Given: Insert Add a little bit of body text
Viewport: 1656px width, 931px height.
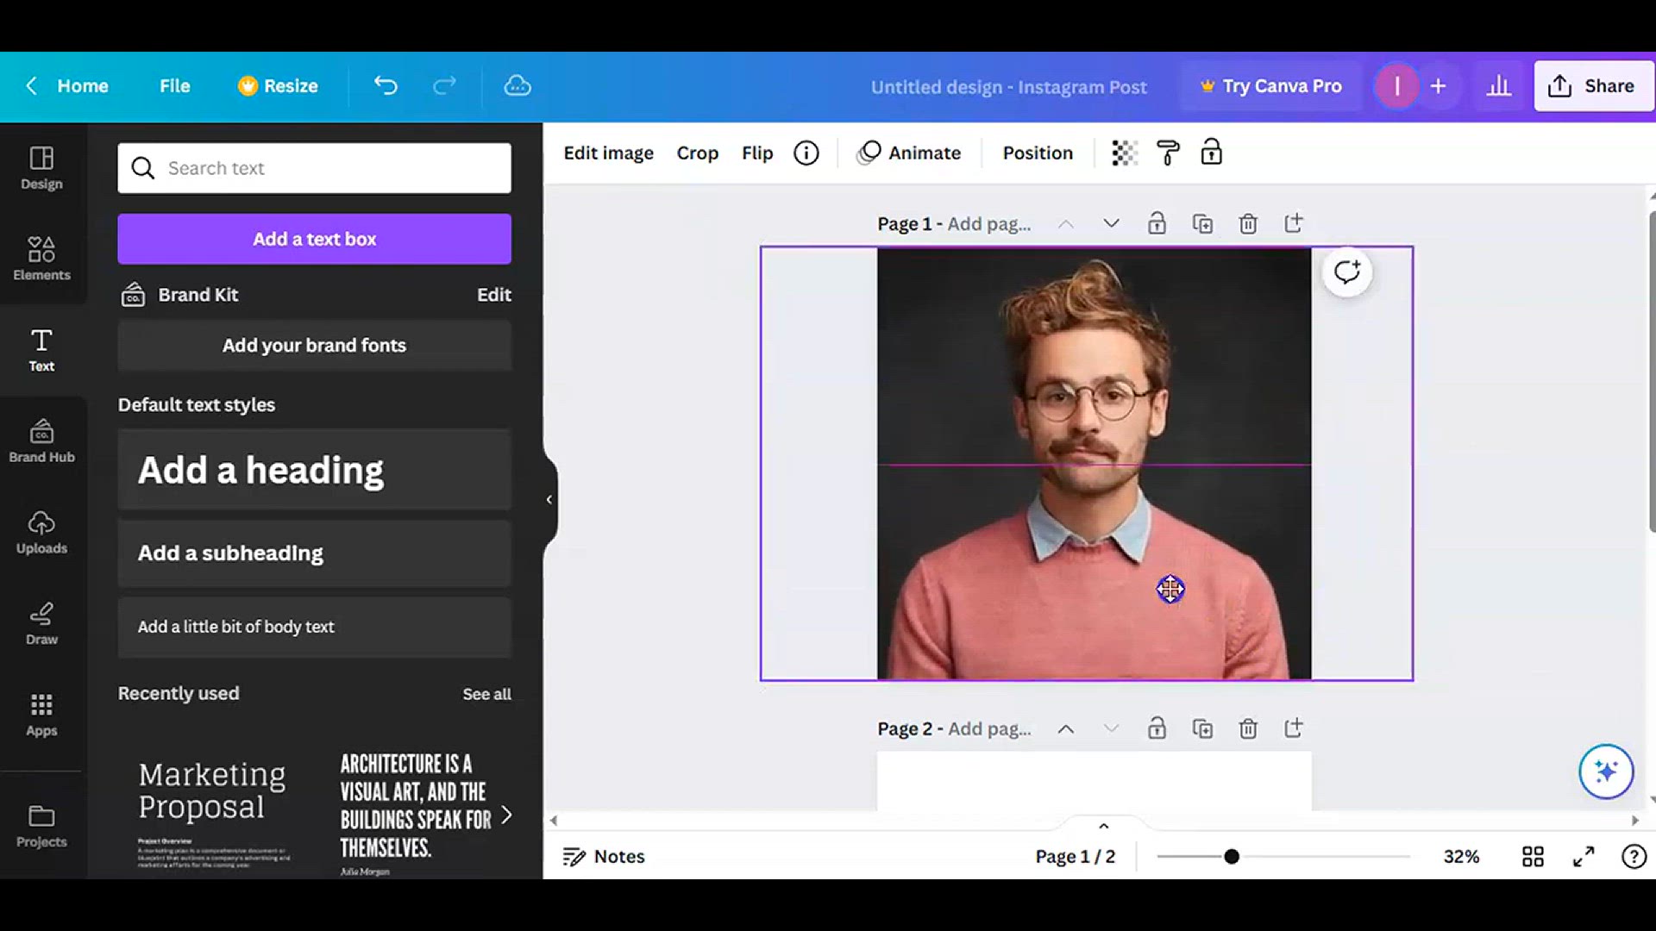Looking at the screenshot, I should point(314,628).
